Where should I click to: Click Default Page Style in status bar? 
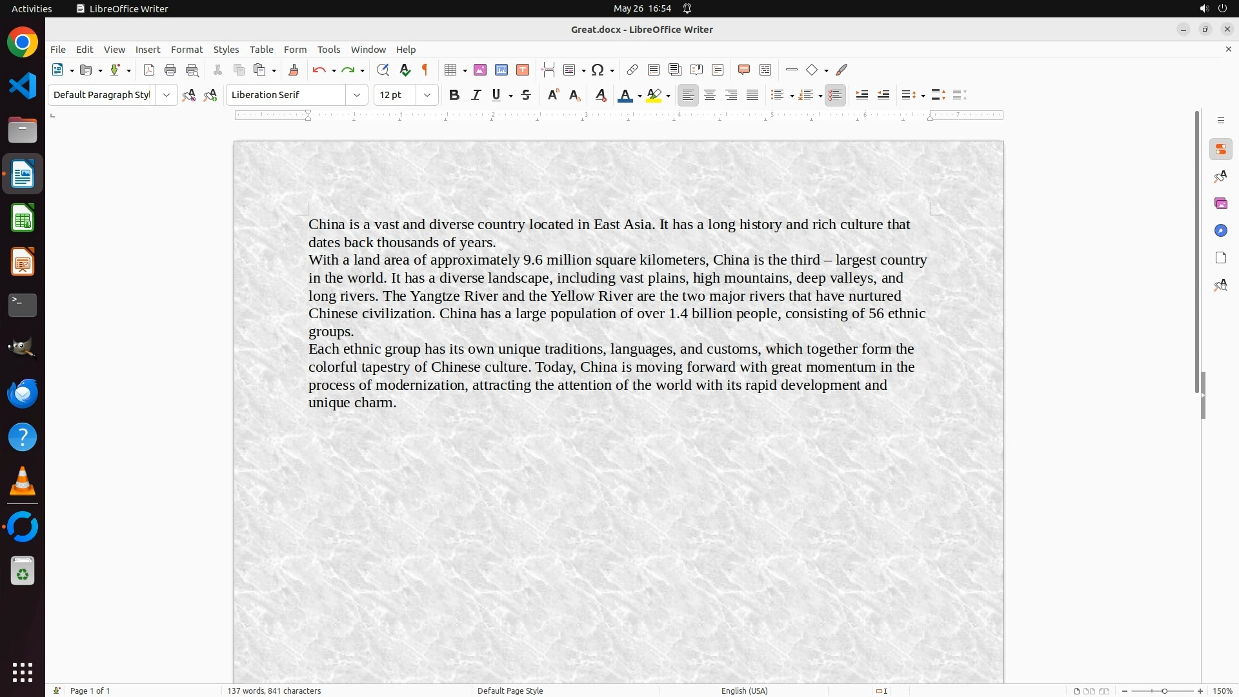(510, 691)
